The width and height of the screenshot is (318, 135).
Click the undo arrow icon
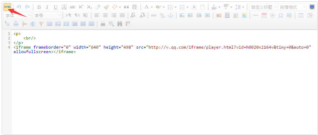[19, 7]
